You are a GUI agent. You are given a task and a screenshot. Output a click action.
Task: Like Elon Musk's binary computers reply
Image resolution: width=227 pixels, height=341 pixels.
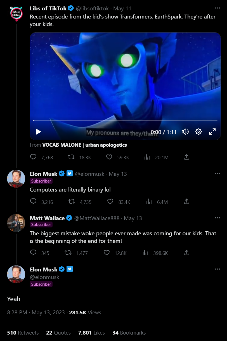[110, 202]
